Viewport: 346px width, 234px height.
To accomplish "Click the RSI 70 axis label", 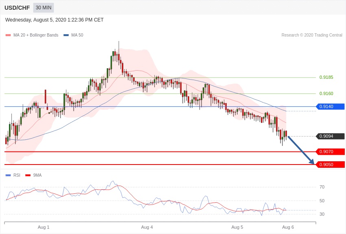I will coord(322,187).
